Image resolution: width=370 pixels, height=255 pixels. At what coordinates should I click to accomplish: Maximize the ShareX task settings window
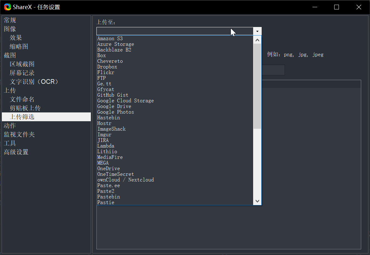coord(336,7)
